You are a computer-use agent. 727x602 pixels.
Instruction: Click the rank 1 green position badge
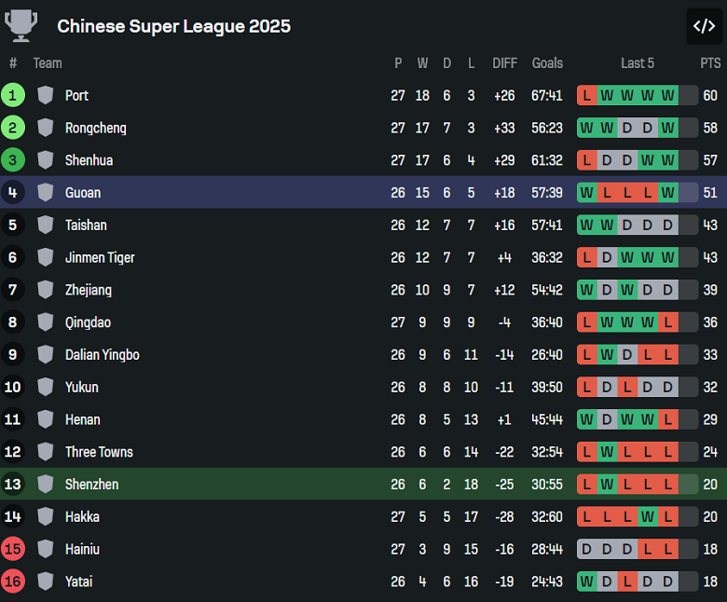point(13,95)
